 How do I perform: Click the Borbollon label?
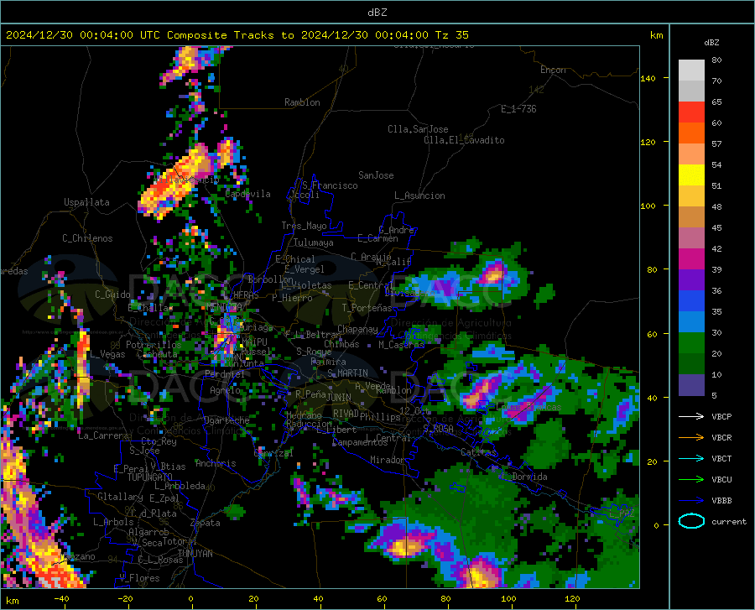[271, 279]
